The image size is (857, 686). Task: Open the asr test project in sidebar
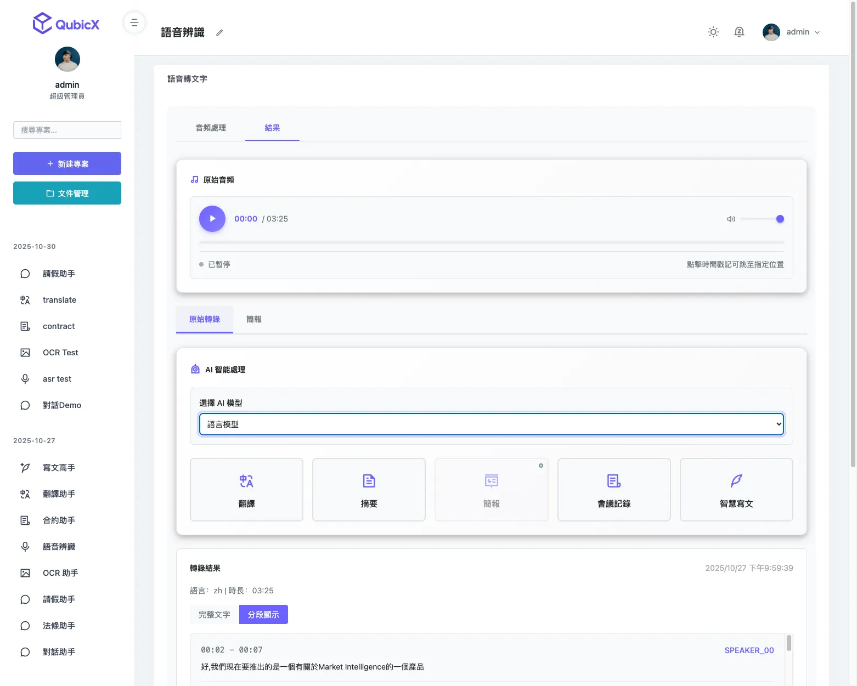(x=57, y=379)
